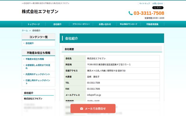Click the メールアドレス table label

tap(73, 95)
